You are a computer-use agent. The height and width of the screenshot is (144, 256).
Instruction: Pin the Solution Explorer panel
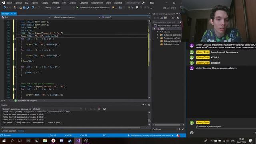pyautogui.click(x=180, y=14)
